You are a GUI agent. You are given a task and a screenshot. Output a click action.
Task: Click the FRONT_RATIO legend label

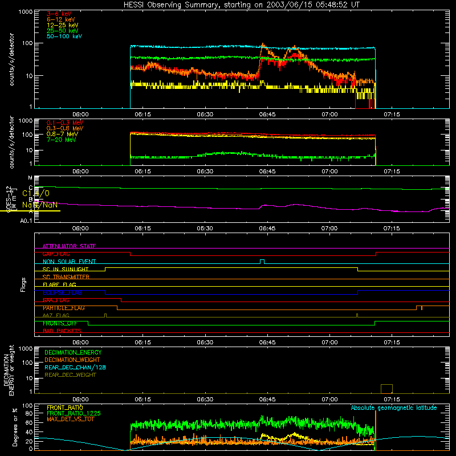65,408
